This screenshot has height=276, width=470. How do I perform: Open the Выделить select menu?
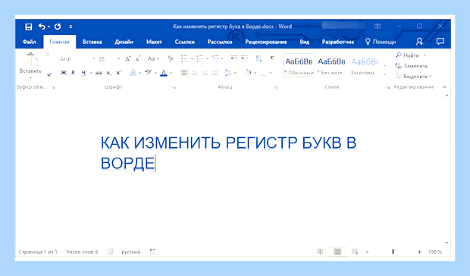coord(414,77)
